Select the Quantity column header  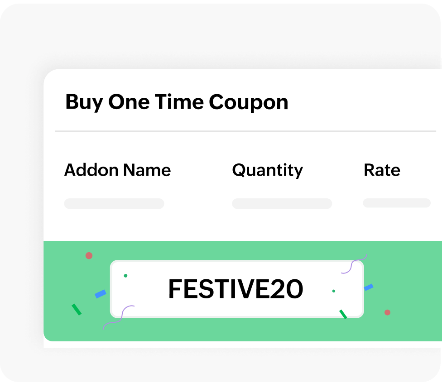tap(268, 170)
